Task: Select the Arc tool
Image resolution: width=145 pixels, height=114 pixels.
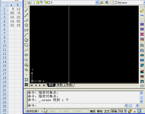Action: click(x=26, y=35)
